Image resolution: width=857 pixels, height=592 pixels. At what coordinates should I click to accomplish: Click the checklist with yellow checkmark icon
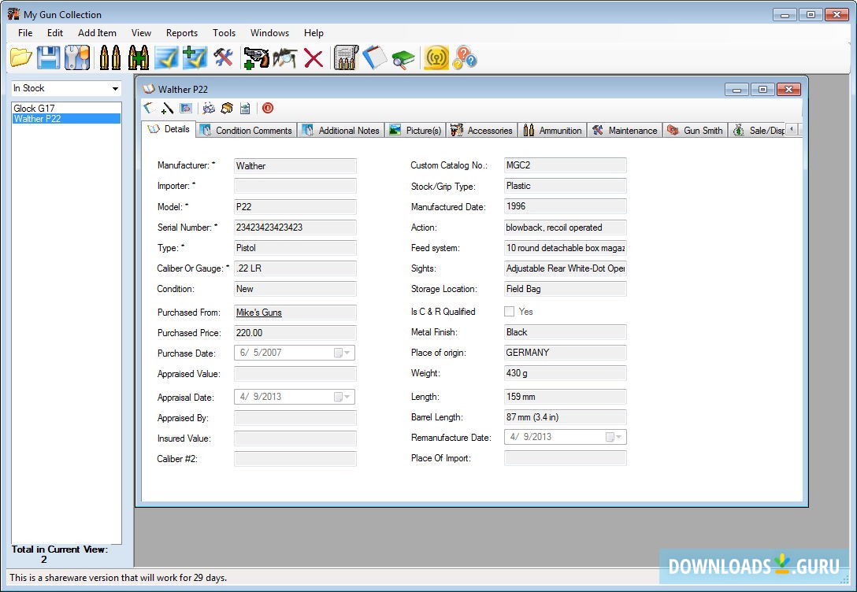click(x=167, y=58)
